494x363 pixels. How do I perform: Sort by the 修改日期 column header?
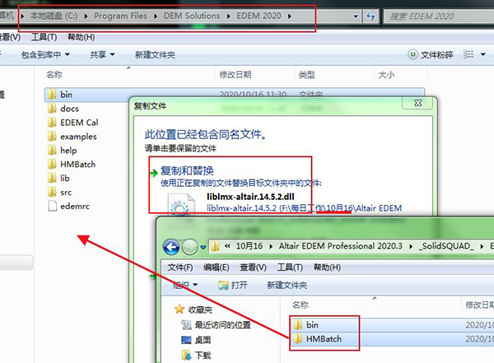pyautogui.click(x=235, y=75)
